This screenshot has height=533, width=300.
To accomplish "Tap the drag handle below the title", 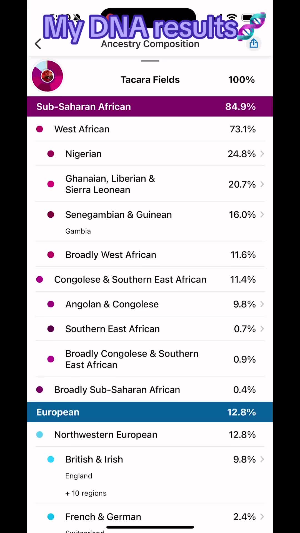I will tap(150, 61).
